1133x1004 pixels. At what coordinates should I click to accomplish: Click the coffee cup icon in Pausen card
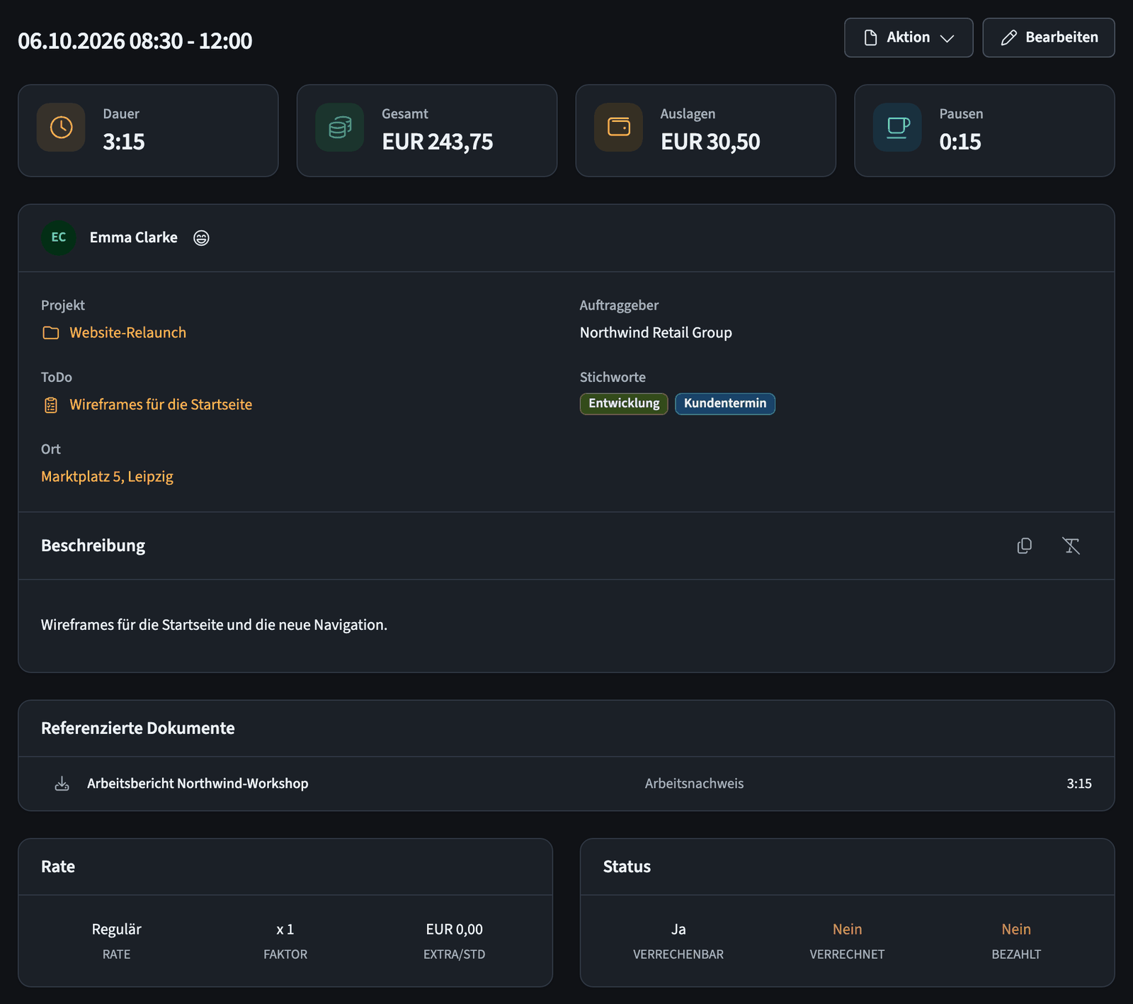coord(898,128)
